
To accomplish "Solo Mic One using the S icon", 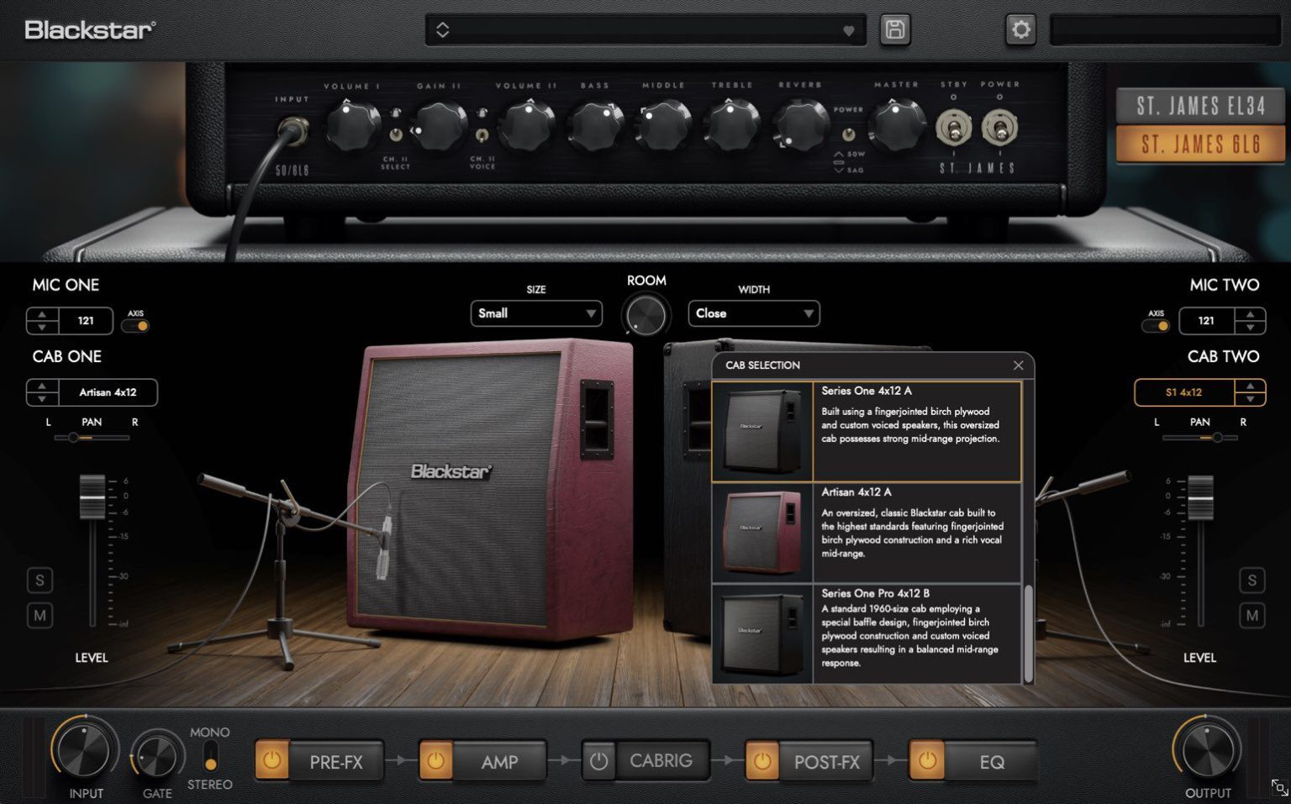I will tap(40, 580).
